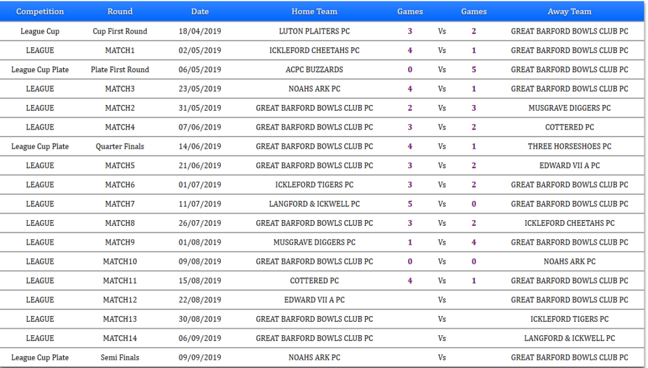Viewport: 648px width, 368px height.
Task: Click MUSGRAVE DIGGERS PC in away team column
Action: pos(569,108)
